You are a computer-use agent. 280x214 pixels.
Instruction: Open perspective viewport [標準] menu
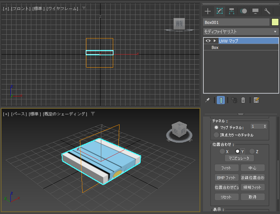[35, 114]
